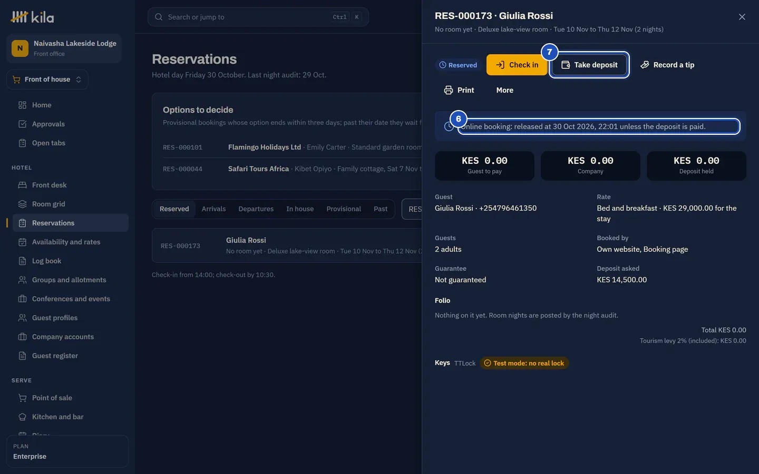Click the Front desk bed icon
This screenshot has width=759, height=474.
(x=22, y=185)
